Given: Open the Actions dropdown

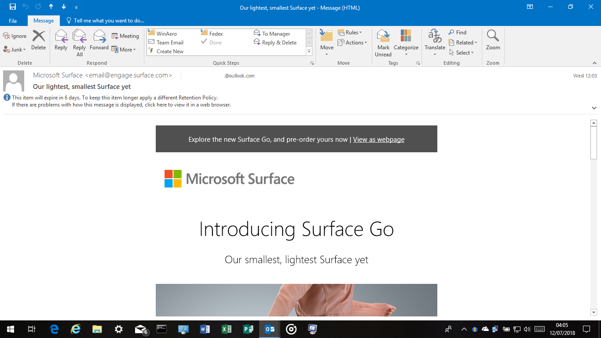Looking at the screenshot, I should 352,43.
